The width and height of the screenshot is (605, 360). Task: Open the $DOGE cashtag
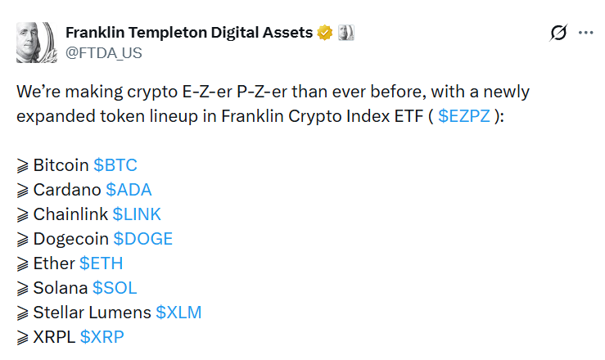pyautogui.click(x=142, y=239)
